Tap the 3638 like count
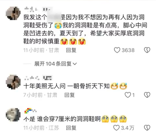This screenshot has height=137, width=156. (x=128, y=50)
